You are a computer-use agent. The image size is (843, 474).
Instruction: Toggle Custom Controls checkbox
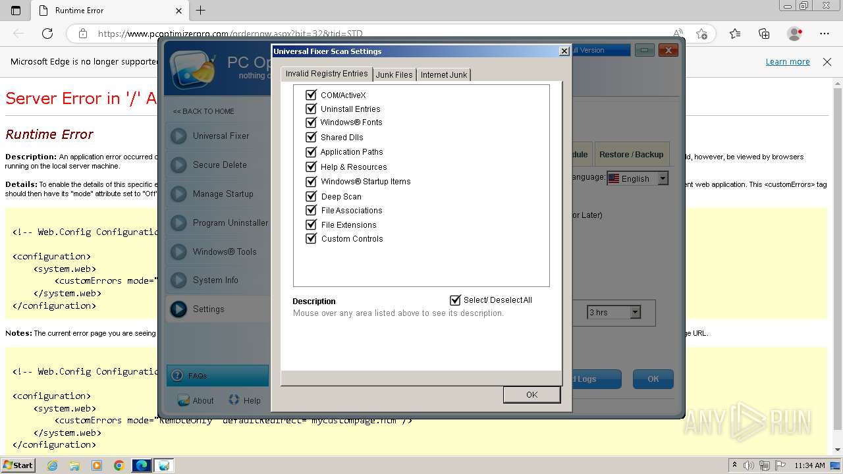(312, 238)
